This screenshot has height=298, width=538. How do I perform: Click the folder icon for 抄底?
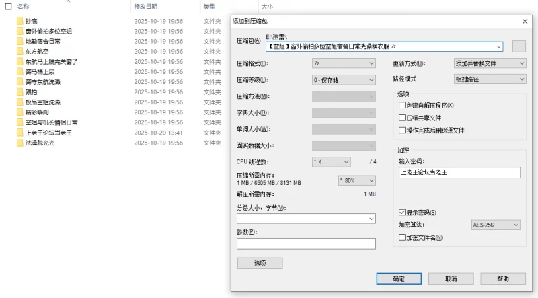[x=20, y=21]
